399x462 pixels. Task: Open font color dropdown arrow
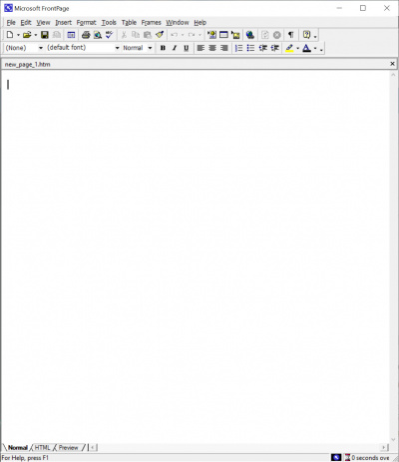coord(315,48)
